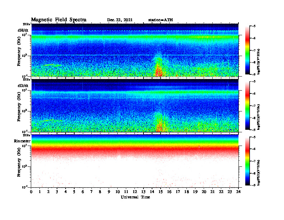Click hour "17" on the Universal Time axis
Image resolution: width=284 pixels, height=220 pixels.
(x=178, y=192)
